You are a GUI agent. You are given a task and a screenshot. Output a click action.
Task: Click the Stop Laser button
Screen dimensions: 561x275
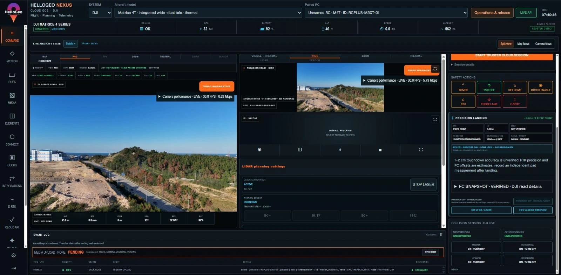click(423, 184)
